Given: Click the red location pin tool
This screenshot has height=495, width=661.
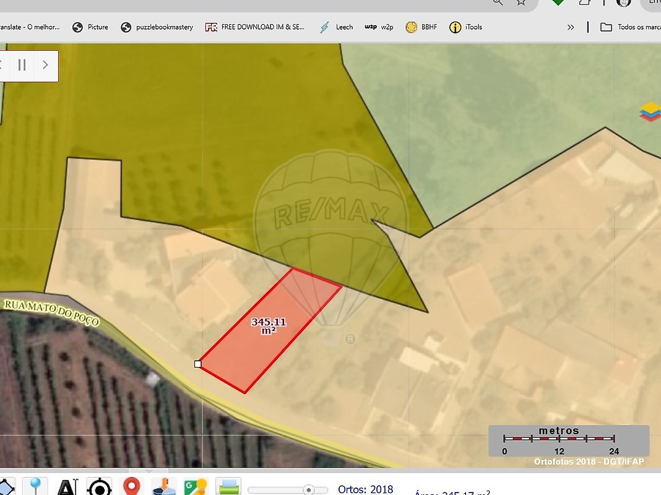Looking at the screenshot, I should pyautogui.click(x=132, y=486).
